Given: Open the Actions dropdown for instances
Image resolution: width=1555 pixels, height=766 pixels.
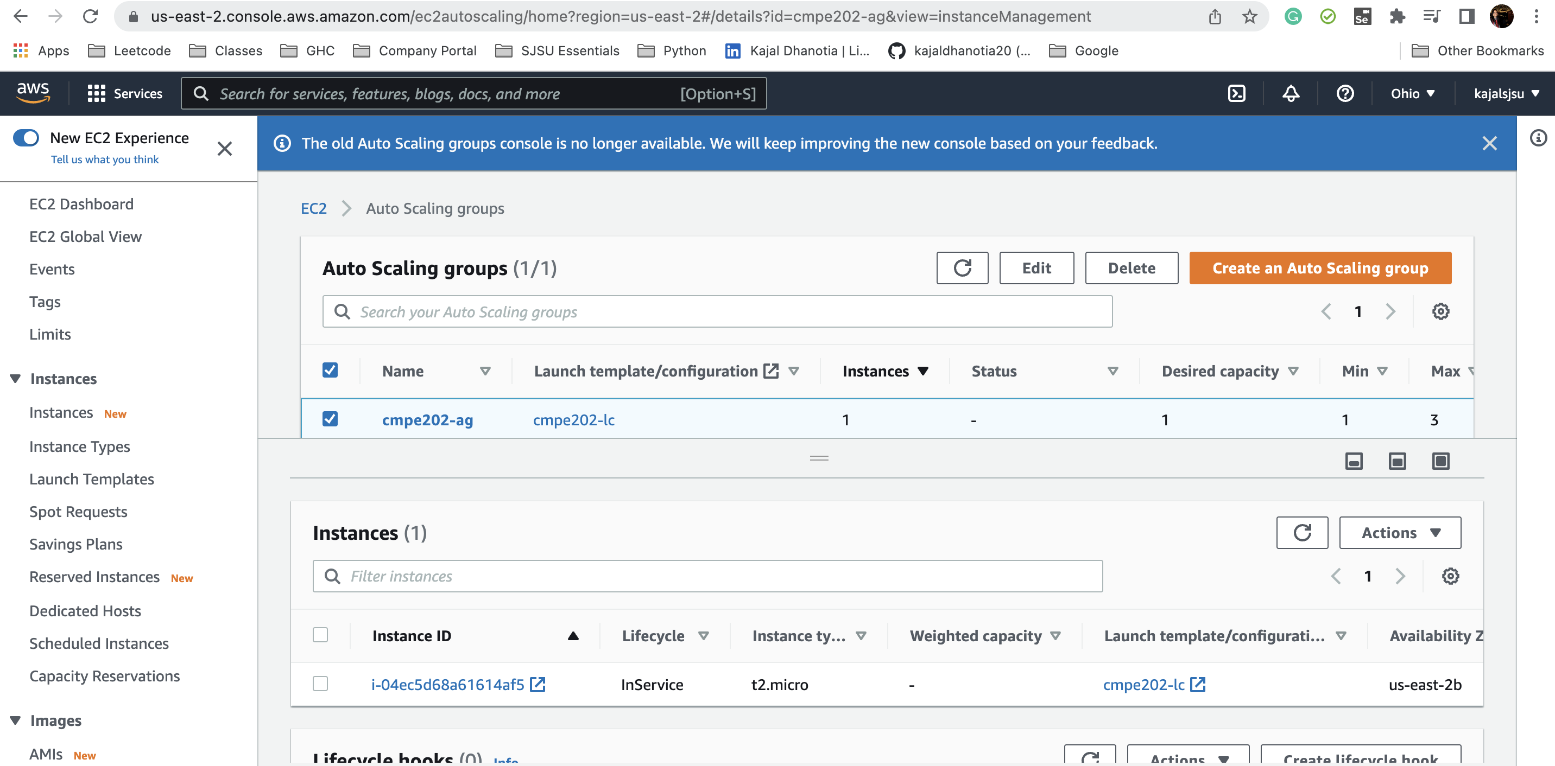Looking at the screenshot, I should (x=1399, y=533).
